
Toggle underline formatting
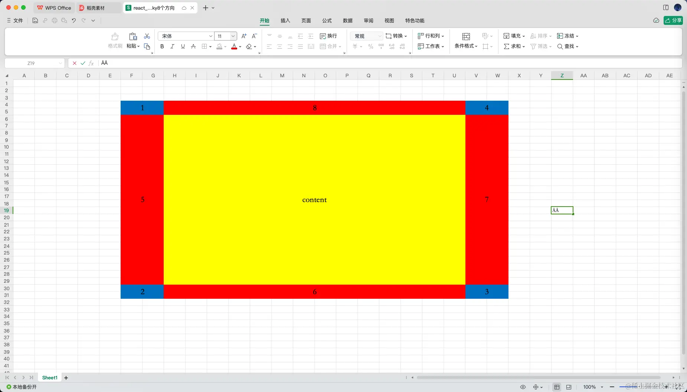tap(183, 46)
